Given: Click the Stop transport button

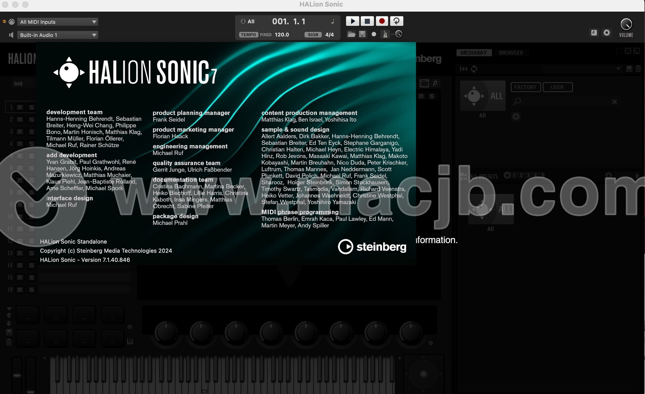Looking at the screenshot, I should tap(367, 21).
